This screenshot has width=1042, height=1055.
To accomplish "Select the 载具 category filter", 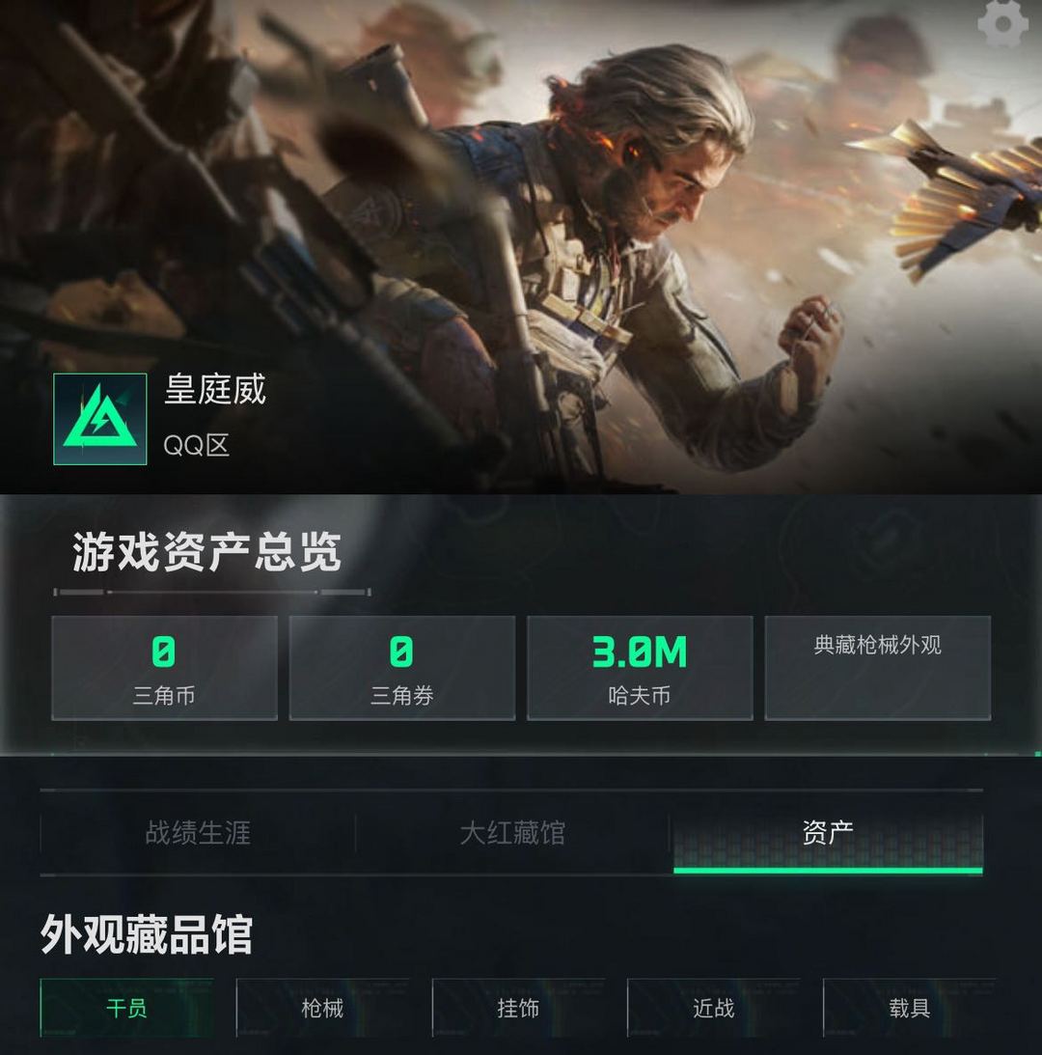I will tap(910, 1008).
